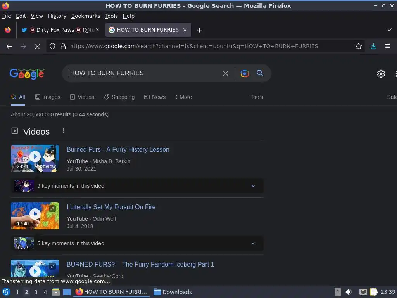
Task: Open the Firefox hamburger menu
Action: 387,46
